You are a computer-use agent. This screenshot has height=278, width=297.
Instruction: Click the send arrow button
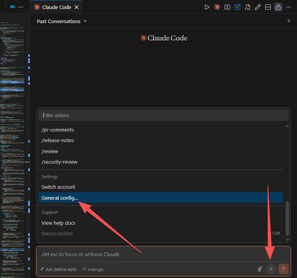point(284,269)
